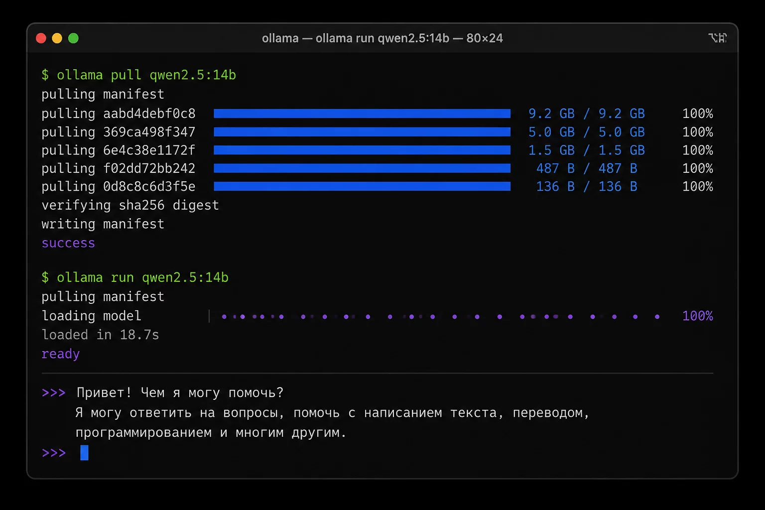Image resolution: width=765 pixels, height=510 pixels.
Task: Click the '487 B / 487 B' size value
Action: click(587, 168)
